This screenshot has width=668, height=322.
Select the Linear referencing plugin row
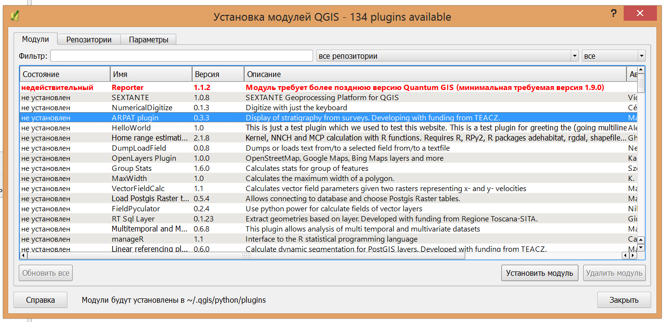point(328,248)
